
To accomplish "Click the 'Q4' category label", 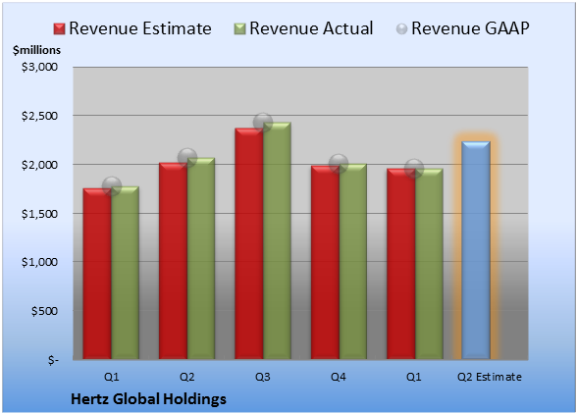I will click(x=339, y=377).
